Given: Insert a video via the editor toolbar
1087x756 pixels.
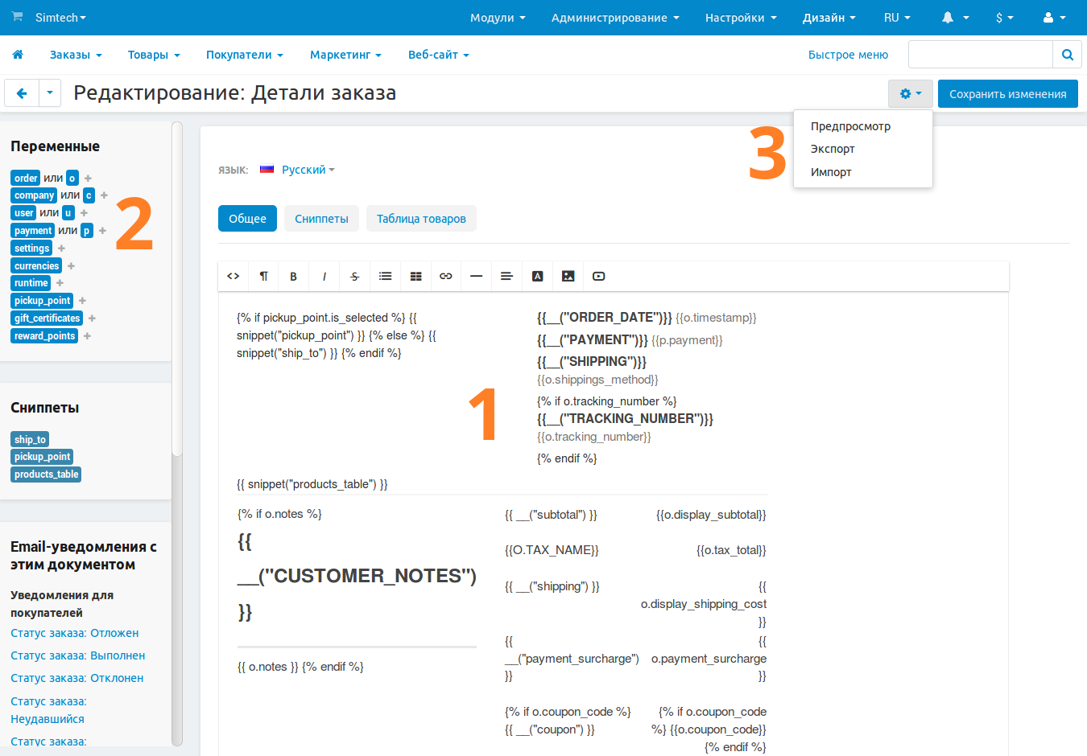Looking at the screenshot, I should pyautogui.click(x=598, y=276).
